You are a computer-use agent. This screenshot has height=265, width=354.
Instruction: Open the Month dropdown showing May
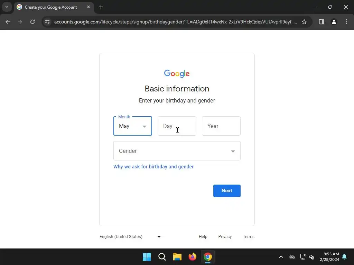[x=133, y=126]
